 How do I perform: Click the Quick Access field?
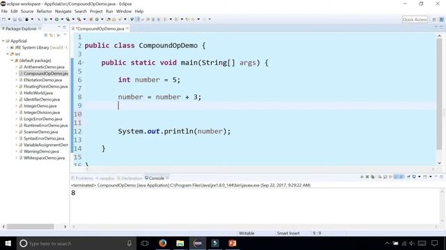point(415,19)
